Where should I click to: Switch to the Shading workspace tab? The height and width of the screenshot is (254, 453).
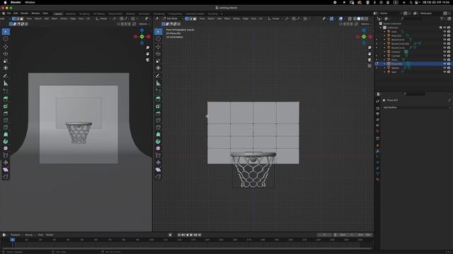click(130, 13)
